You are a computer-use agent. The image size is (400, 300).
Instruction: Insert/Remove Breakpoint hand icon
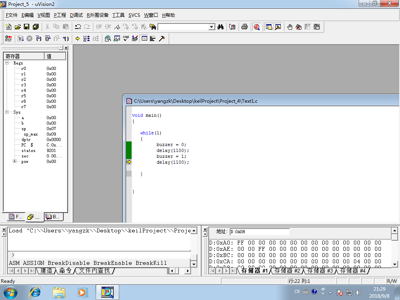(290, 27)
